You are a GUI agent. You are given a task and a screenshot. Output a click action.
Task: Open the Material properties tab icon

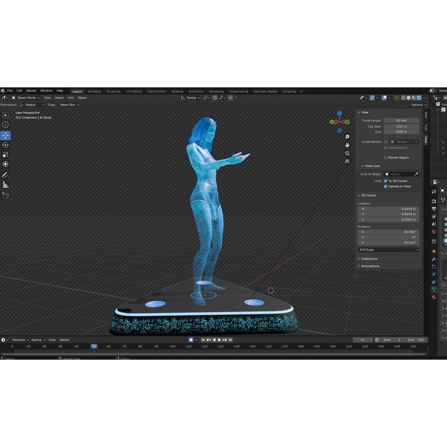(x=434, y=297)
